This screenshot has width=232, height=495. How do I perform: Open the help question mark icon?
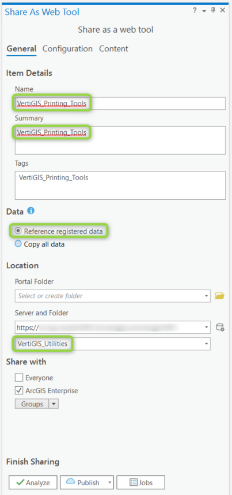pos(195,11)
